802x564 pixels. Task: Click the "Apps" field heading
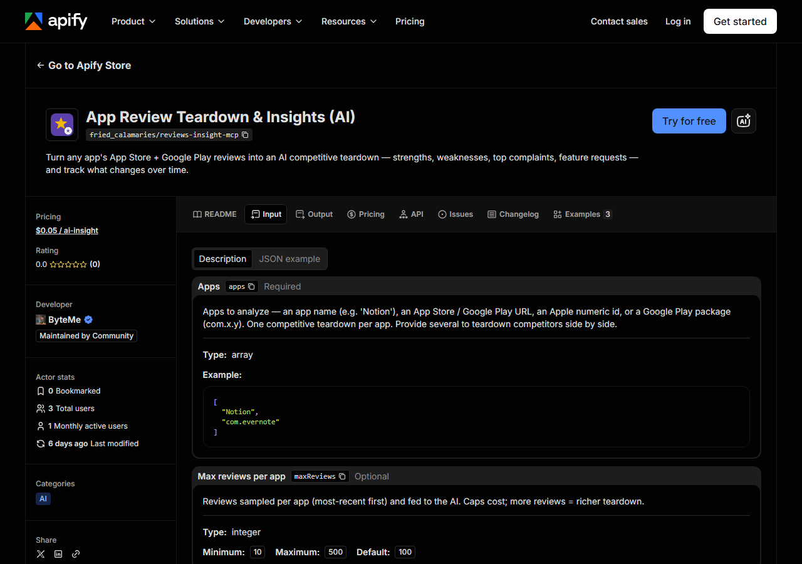coord(209,286)
